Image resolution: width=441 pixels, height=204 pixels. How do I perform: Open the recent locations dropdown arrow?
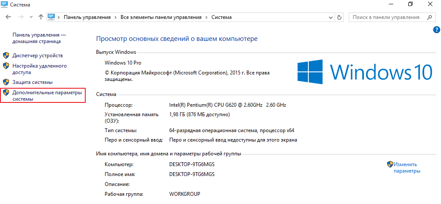(x=31, y=17)
